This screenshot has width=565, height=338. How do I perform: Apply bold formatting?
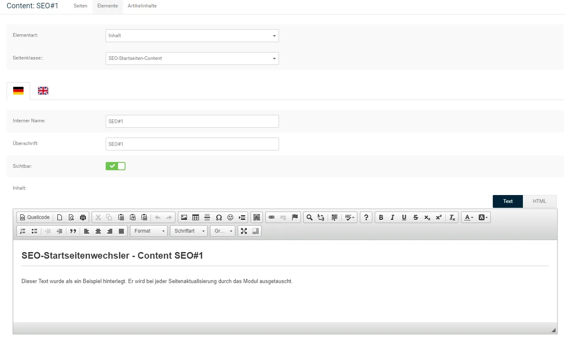pyautogui.click(x=381, y=217)
